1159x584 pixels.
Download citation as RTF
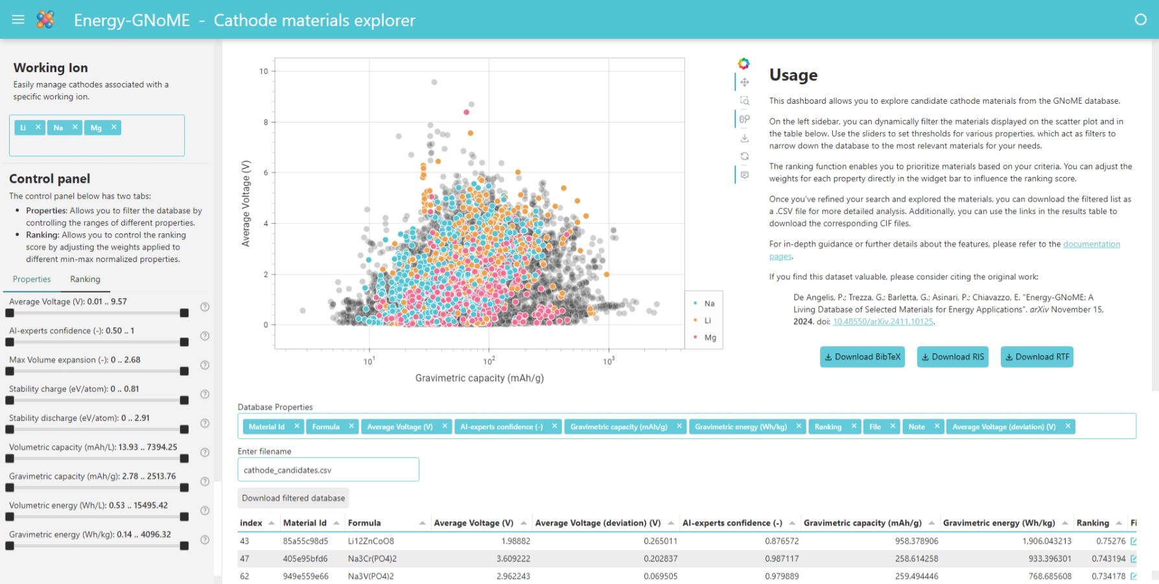point(1037,357)
